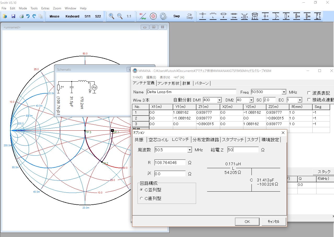Enable the 波長表記 checkbox

click(x=309, y=93)
